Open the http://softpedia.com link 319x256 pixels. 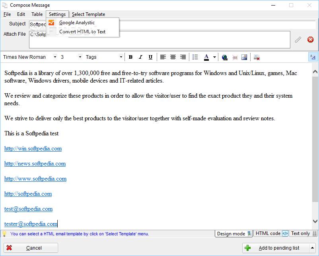pos(28,194)
